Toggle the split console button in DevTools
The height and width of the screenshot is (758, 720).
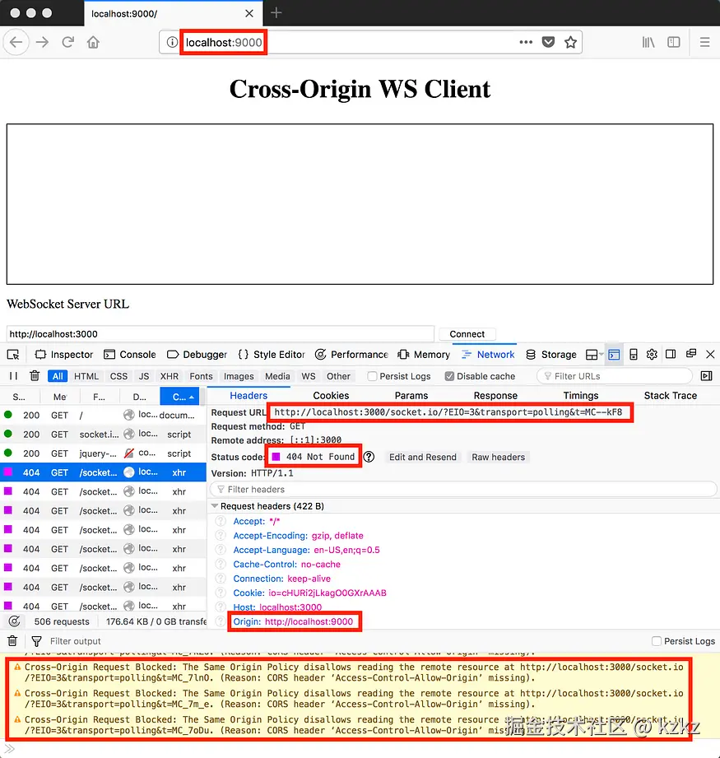click(x=614, y=355)
